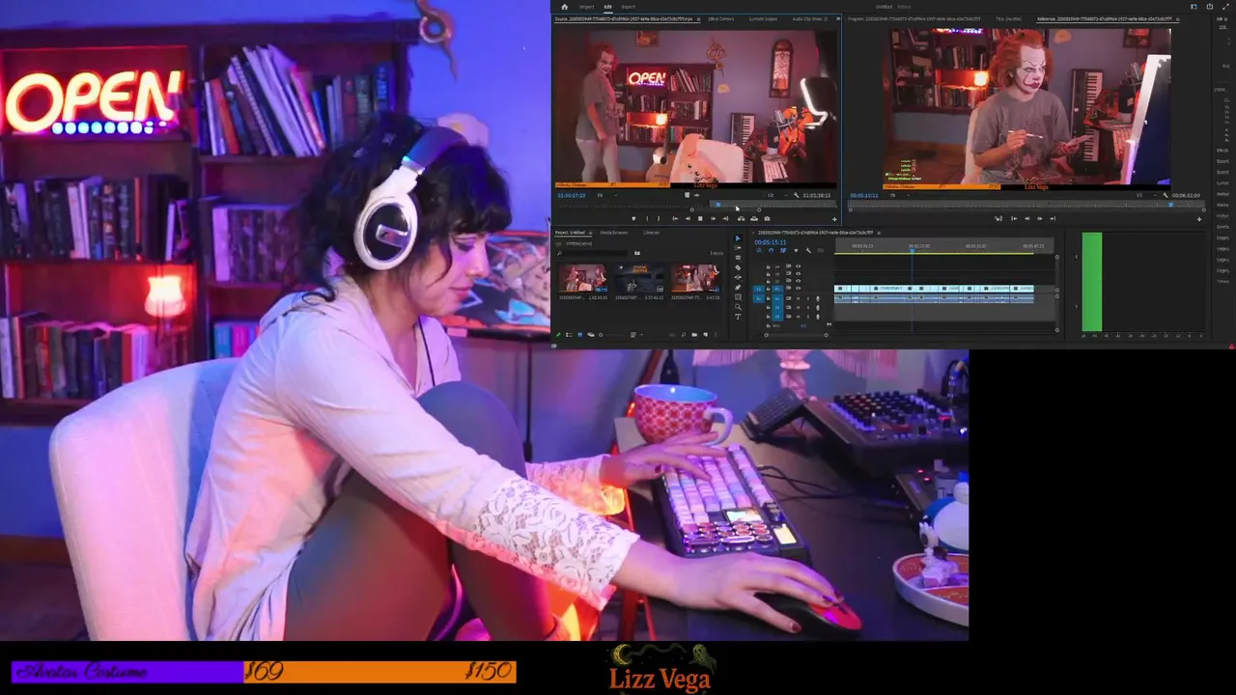The image size is (1236, 695).
Task: Step back one frame in Source monitor
Action: (x=688, y=219)
